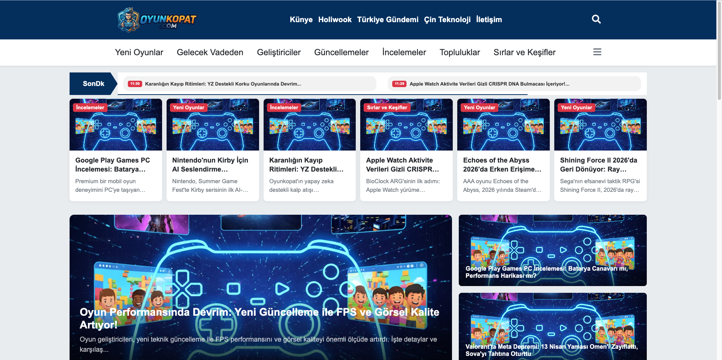Open article title Echoes of the Abyss 2026'da Erken Erişime

[502, 165]
